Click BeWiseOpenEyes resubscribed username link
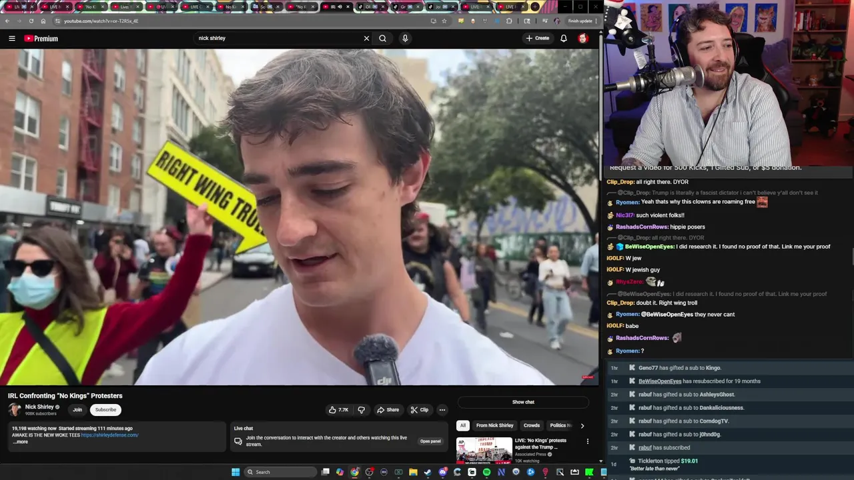 tap(660, 381)
